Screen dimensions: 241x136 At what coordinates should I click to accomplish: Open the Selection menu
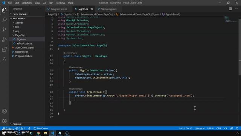[27, 3]
